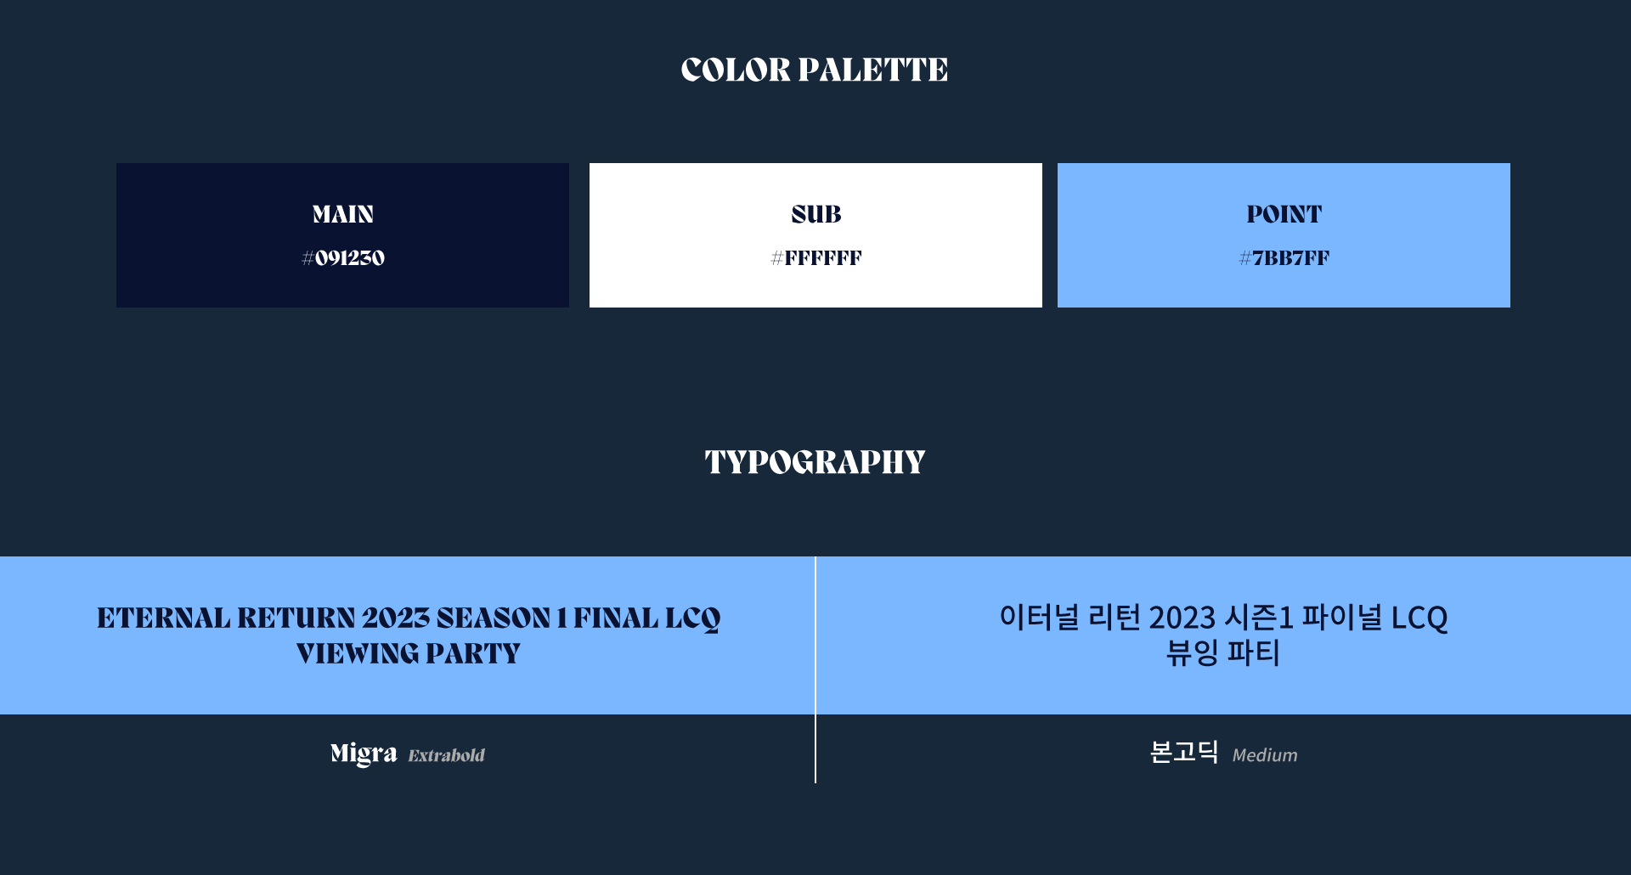The image size is (1631, 875).
Task: Click the vertical white divider line
Action: tap(815, 669)
